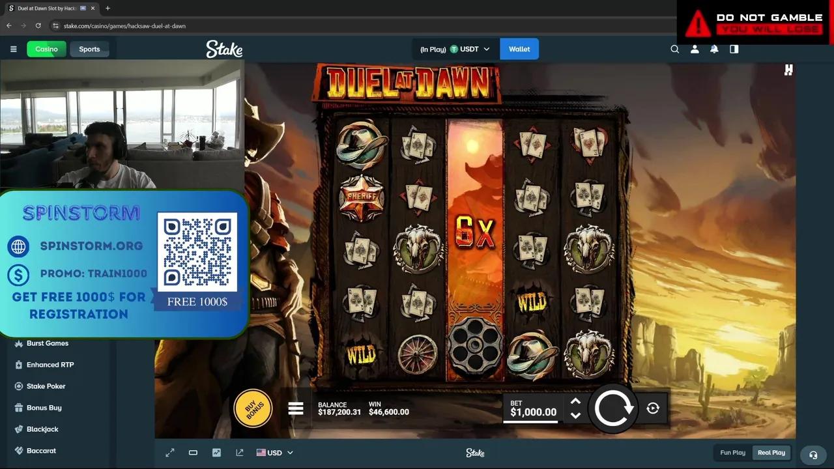This screenshot has width=834, height=469.
Task: Open autoplay settings
Action: 653,408
